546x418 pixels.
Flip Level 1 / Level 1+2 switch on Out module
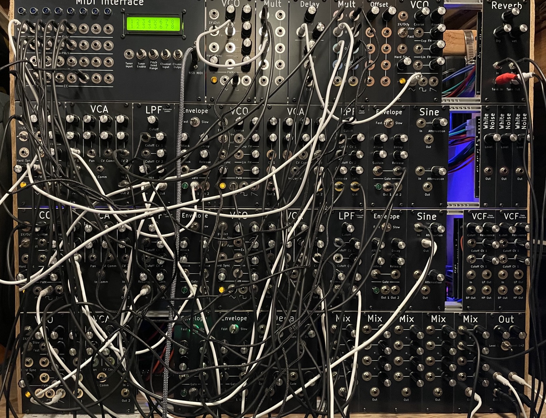pyautogui.click(x=506, y=345)
